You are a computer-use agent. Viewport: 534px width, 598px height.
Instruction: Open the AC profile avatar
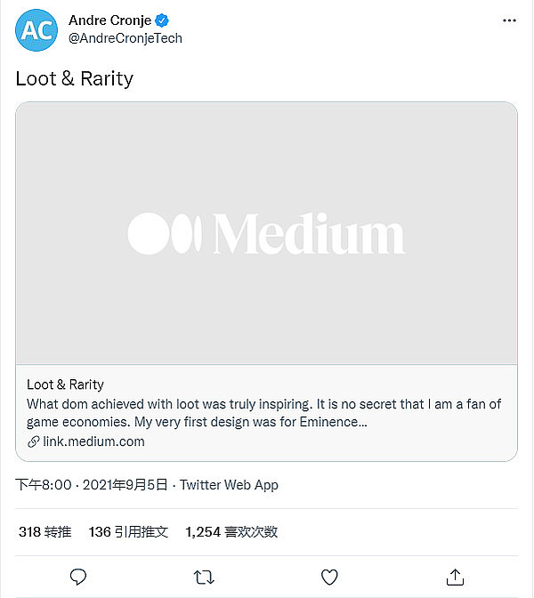[36, 30]
